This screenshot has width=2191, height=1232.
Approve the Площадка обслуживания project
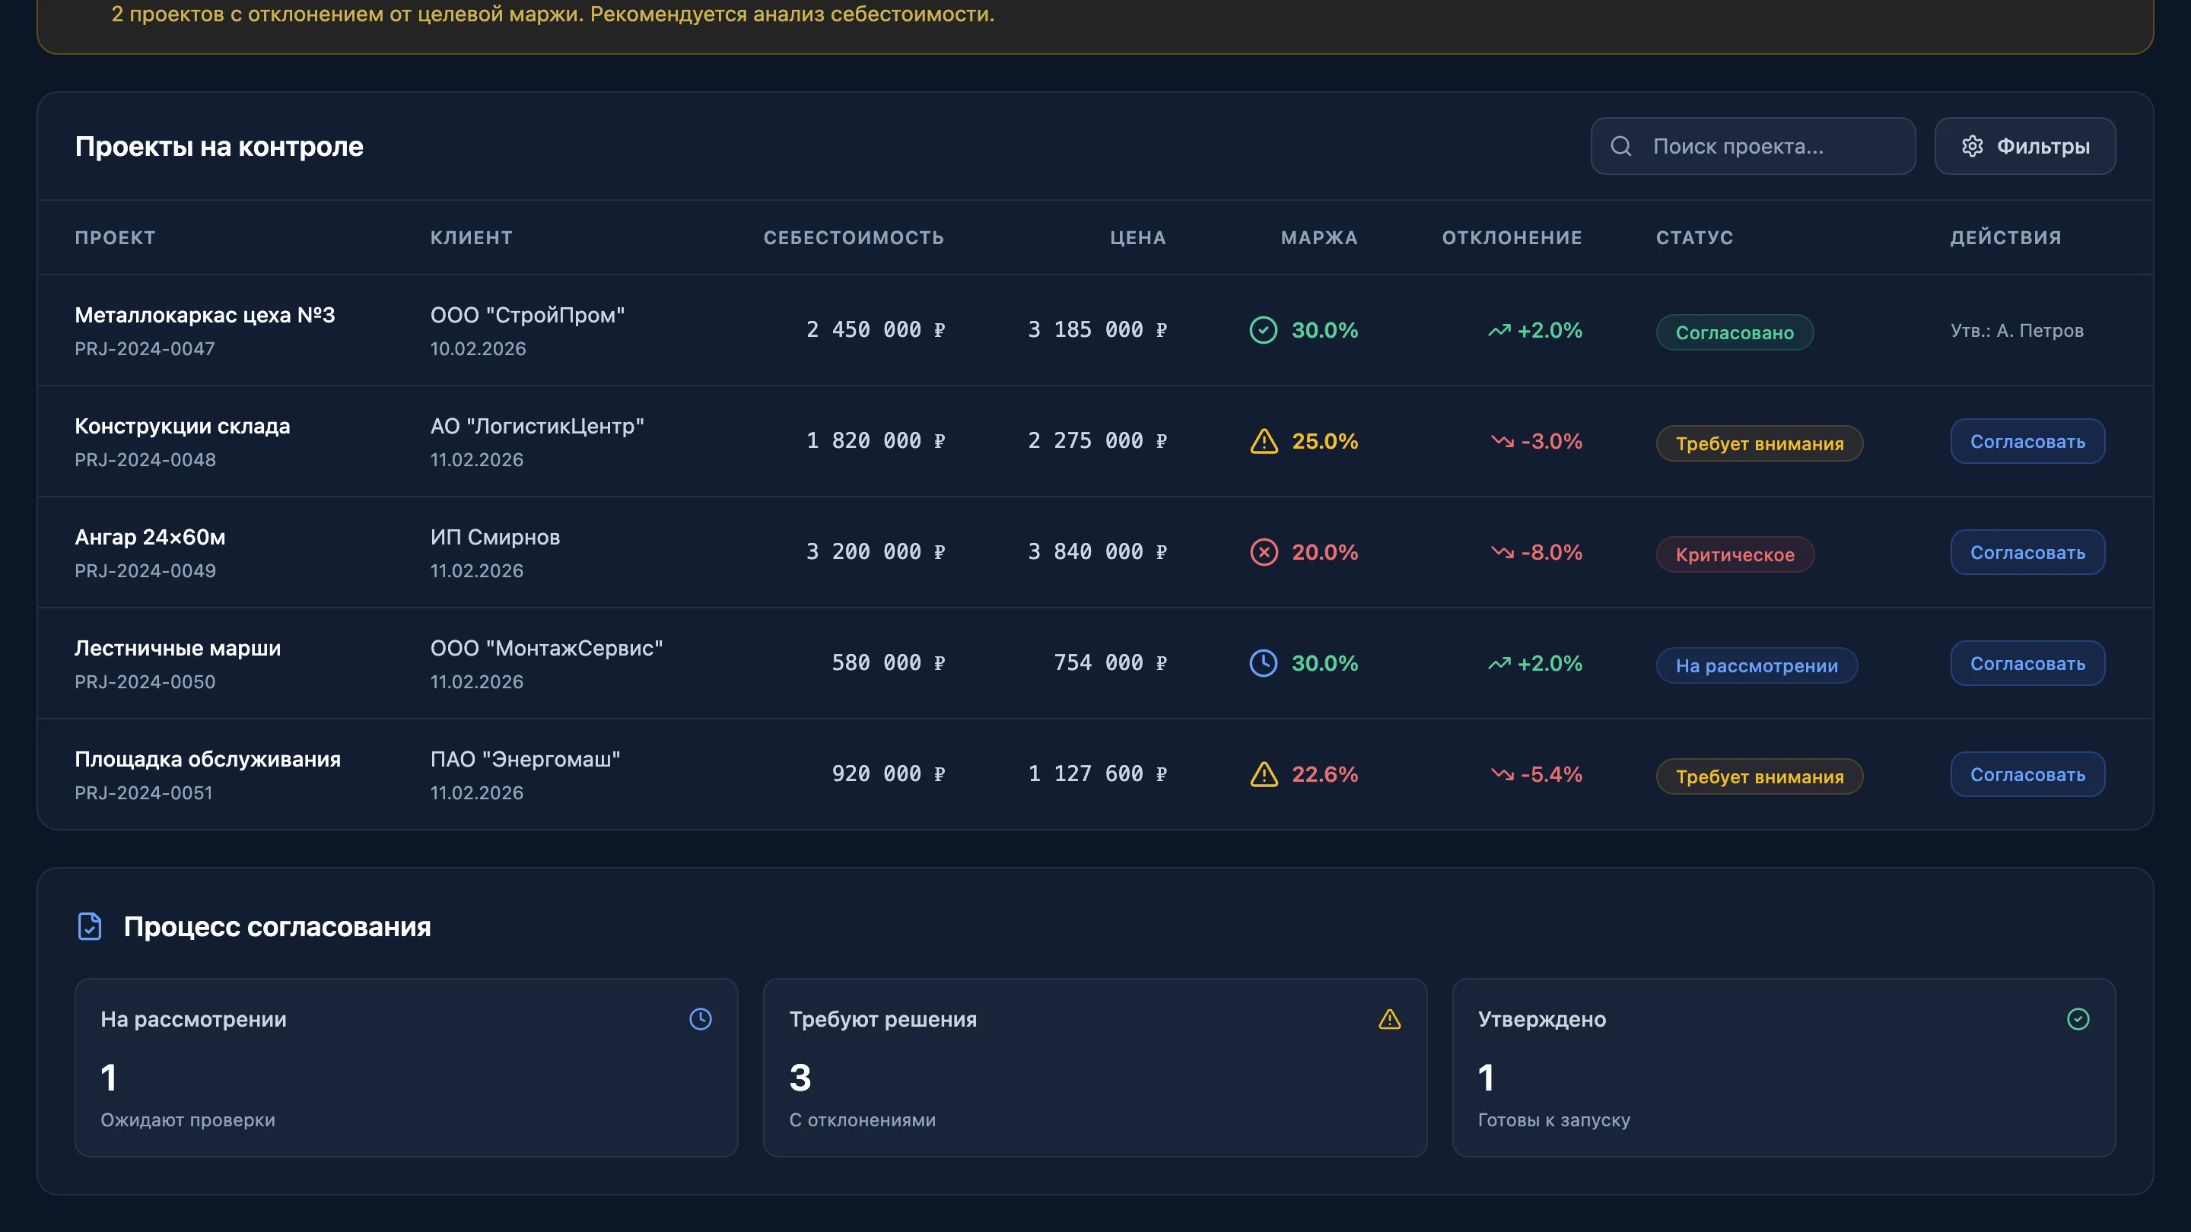pyautogui.click(x=2027, y=775)
